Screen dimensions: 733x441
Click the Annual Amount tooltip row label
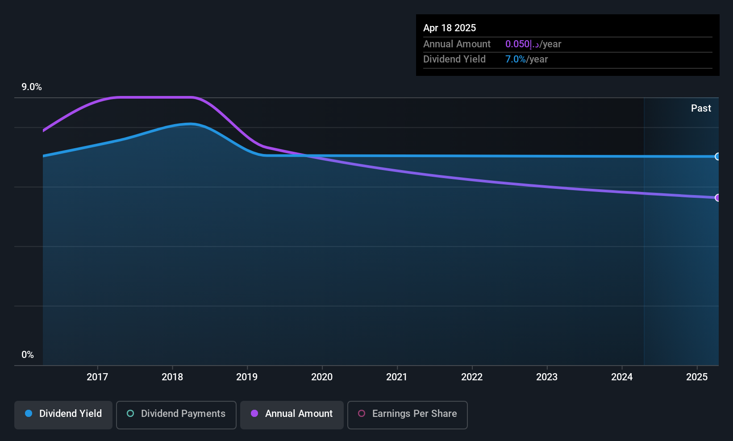pyautogui.click(x=457, y=44)
